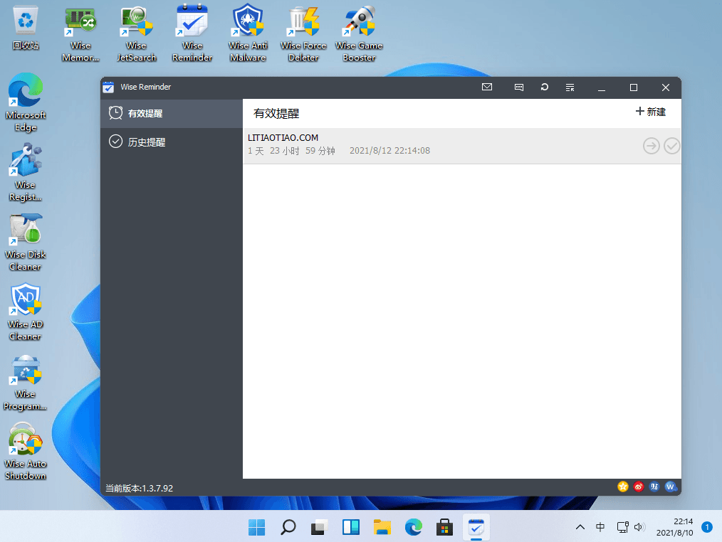Click the volume speaker icon in tray
Image resolution: width=722 pixels, height=542 pixels.
pyautogui.click(x=639, y=527)
